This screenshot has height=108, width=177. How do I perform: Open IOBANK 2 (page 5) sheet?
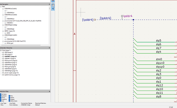(10, 58)
